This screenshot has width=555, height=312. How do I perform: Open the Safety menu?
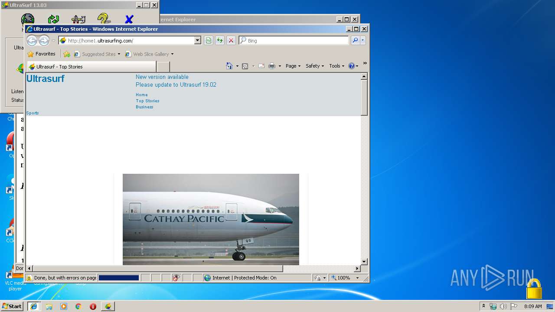pyautogui.click(x=315, y=66)
